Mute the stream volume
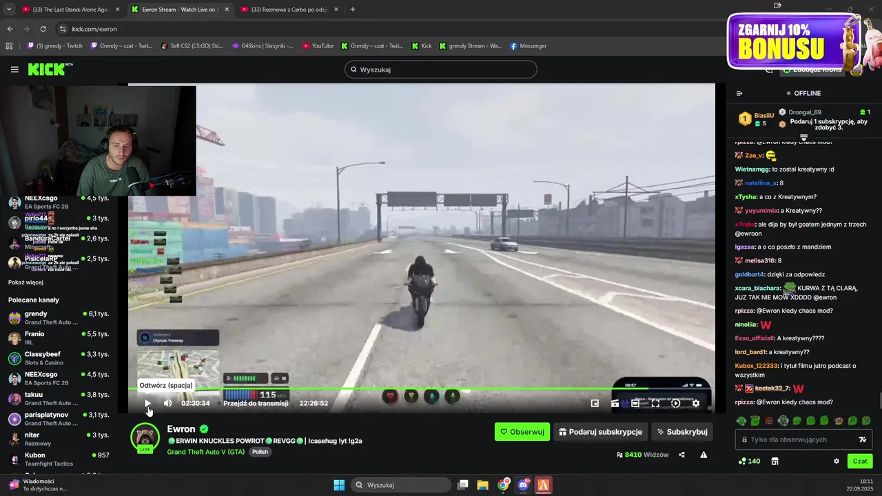882x496 pixels. point(167,404)
